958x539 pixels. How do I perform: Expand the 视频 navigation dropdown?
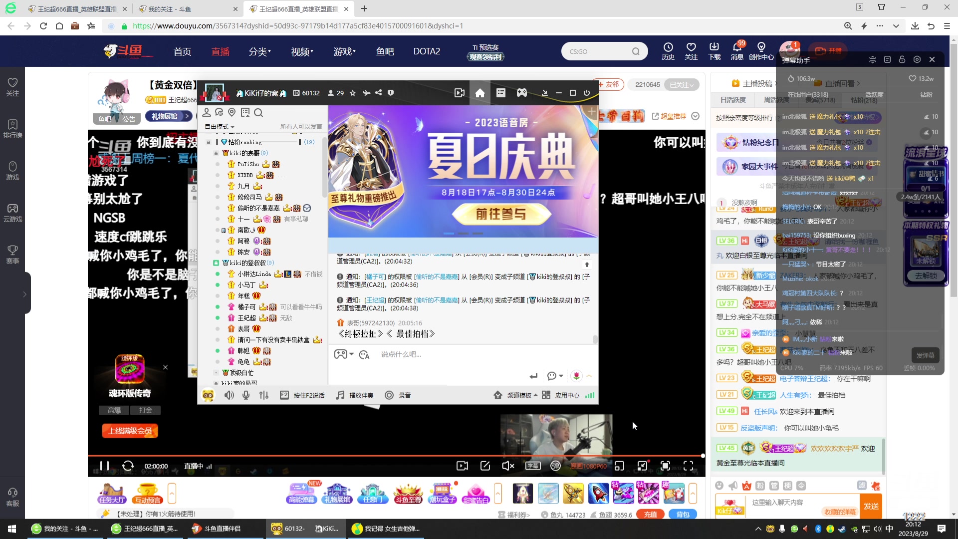302,51
